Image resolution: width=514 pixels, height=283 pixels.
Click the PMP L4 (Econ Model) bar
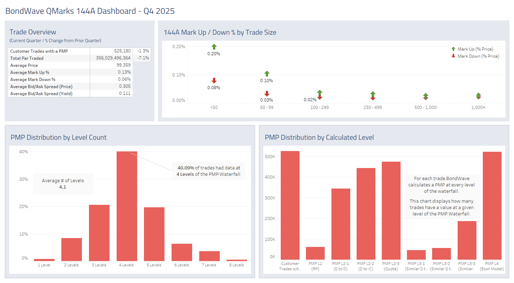[492, 205]
